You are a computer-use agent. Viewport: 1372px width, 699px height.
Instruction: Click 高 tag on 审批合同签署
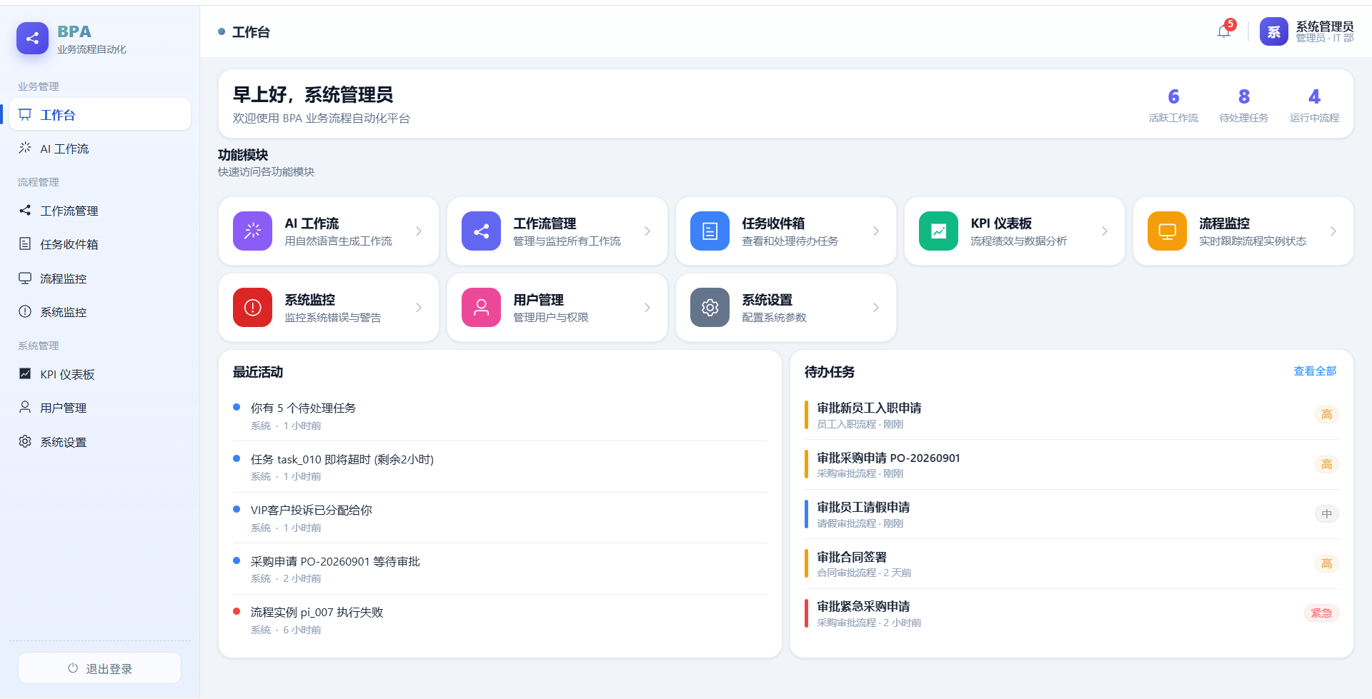(x=1327, y=564)
